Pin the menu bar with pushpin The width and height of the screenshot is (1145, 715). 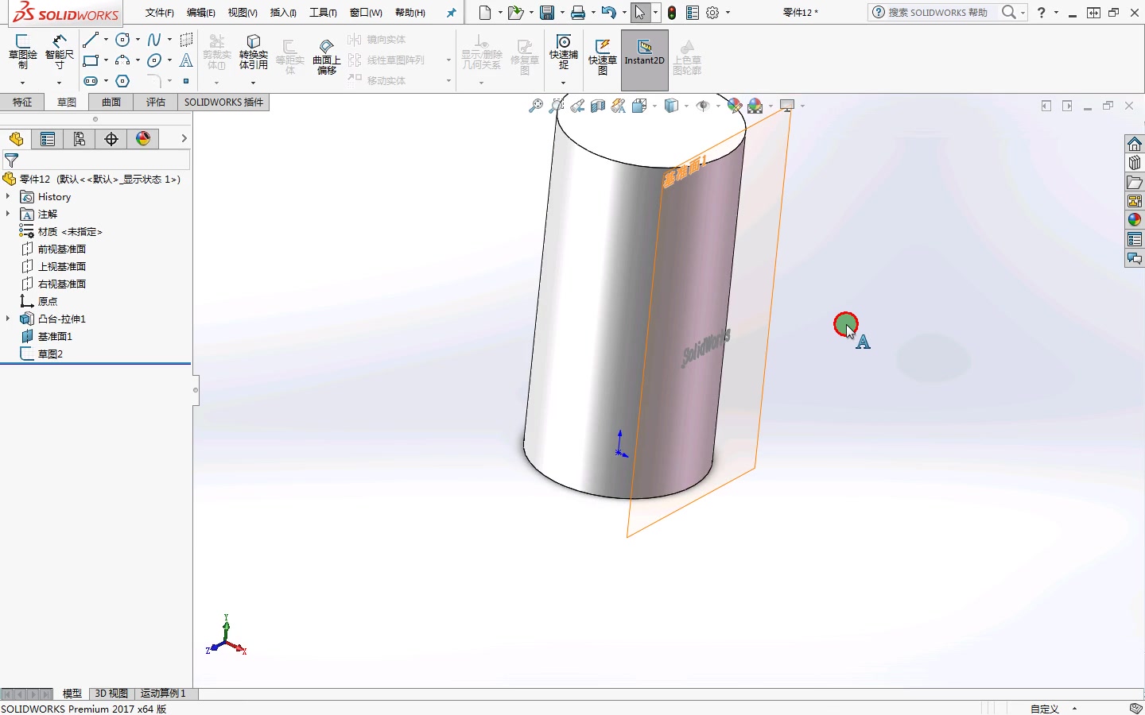(x=451, y=13)
